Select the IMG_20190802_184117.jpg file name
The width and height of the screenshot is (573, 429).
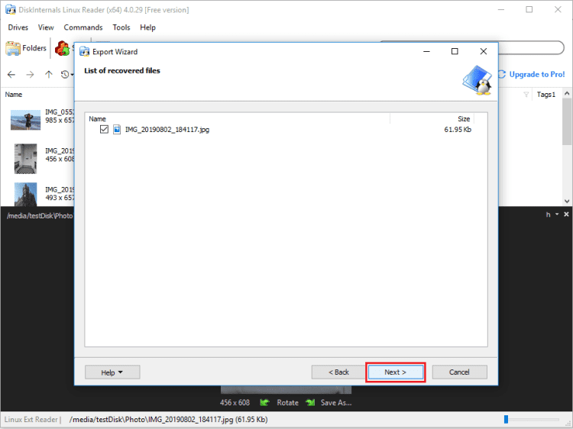(x=167, y=130)
